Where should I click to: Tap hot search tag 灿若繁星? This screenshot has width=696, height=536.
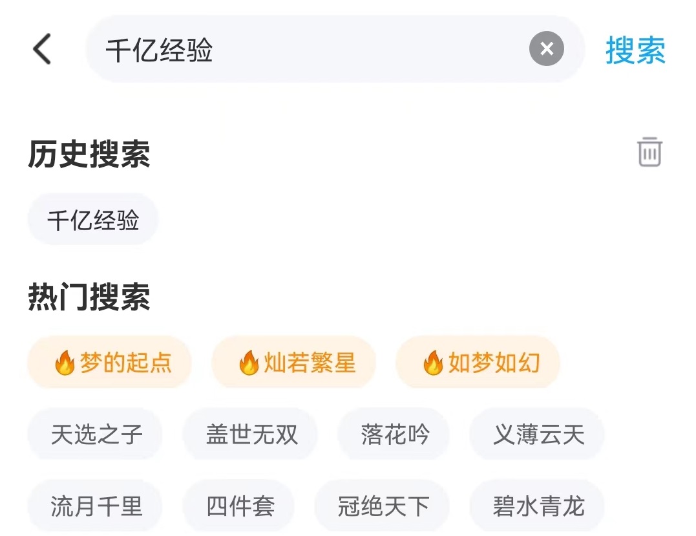coord(294,363)
